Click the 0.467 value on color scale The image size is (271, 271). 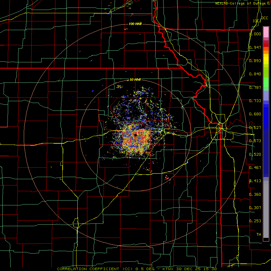tap(255, 167)
